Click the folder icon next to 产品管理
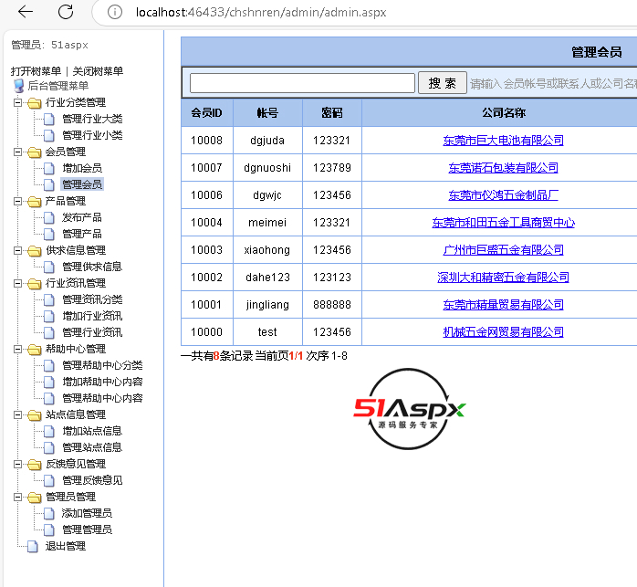 (35, 201)
